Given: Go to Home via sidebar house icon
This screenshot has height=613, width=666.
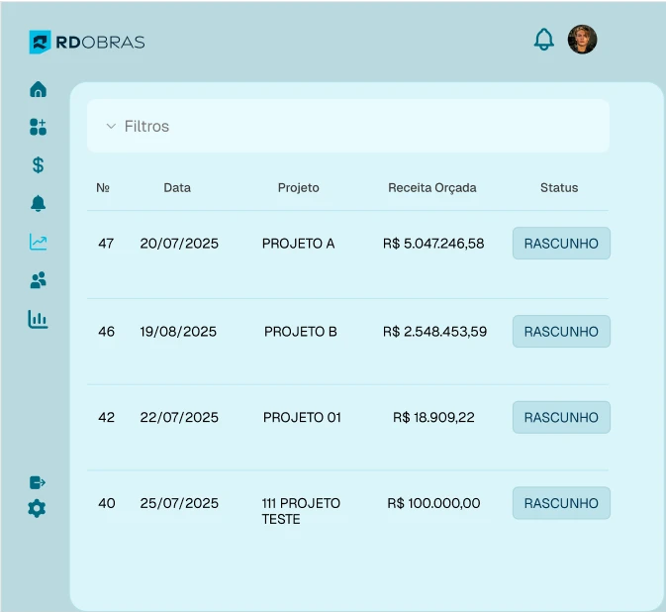Looking at the screenshot, I should click(x=38, y=90).
